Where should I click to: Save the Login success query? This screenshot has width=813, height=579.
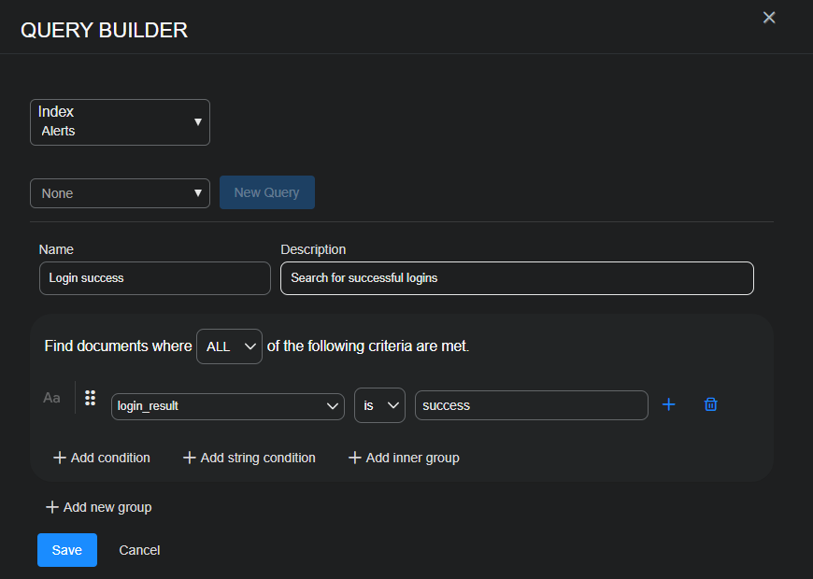(66, 550)
